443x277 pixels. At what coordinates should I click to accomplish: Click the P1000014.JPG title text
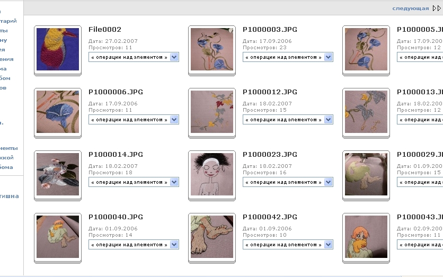116,155
